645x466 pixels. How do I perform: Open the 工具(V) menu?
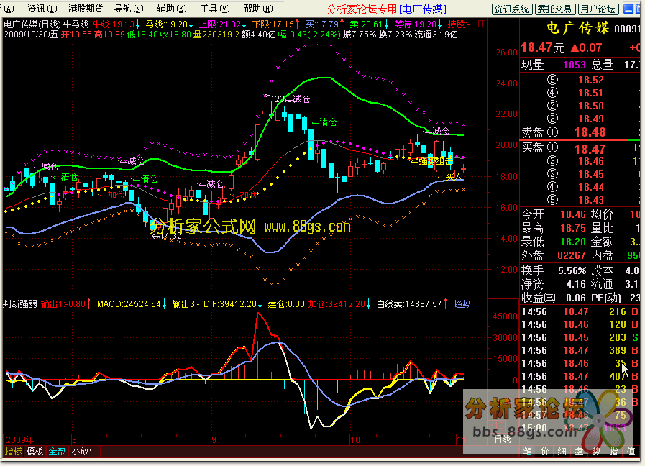215,9
